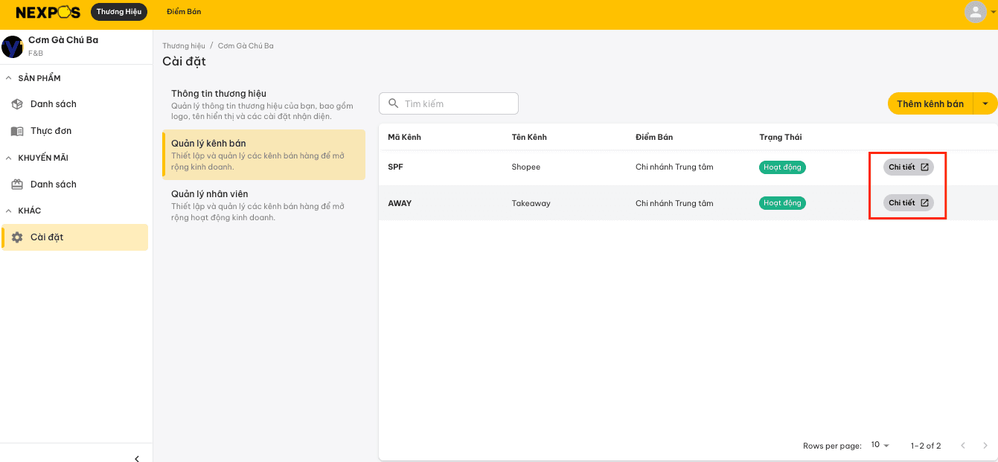Click the SPF channel code cell
Screen dimensions: 998x462
coord(395,167)
